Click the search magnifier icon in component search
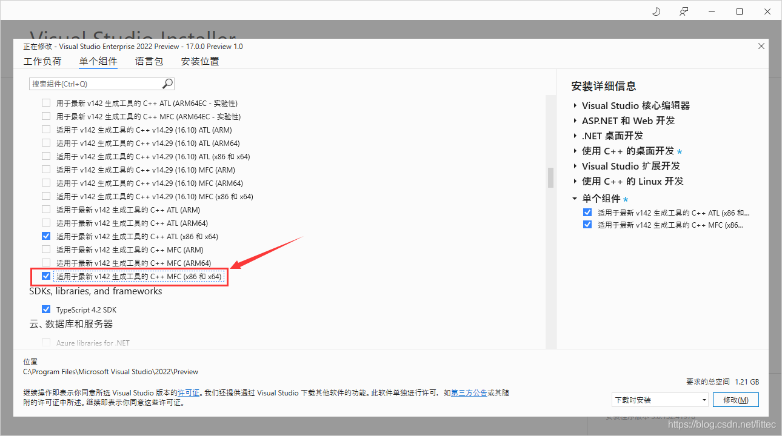 [x=168, y=84]
